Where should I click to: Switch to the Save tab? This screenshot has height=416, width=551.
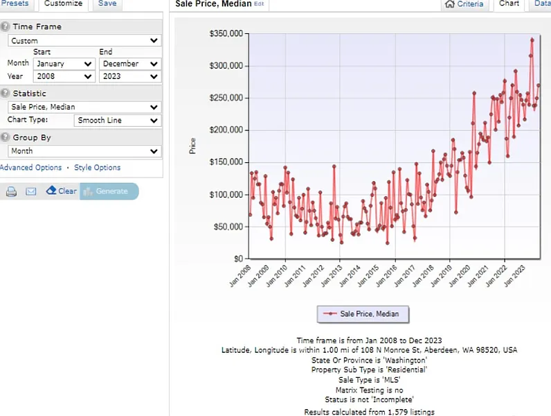pos(107,4)
